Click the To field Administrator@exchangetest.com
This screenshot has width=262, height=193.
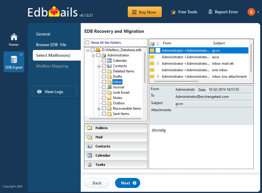pos(214,97)
